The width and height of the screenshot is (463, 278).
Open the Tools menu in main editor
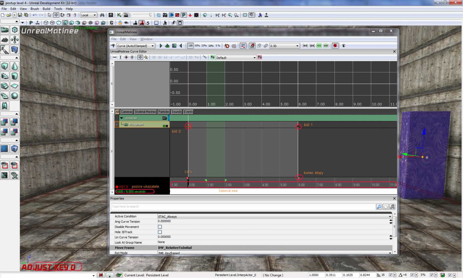[x=58, y=9]
